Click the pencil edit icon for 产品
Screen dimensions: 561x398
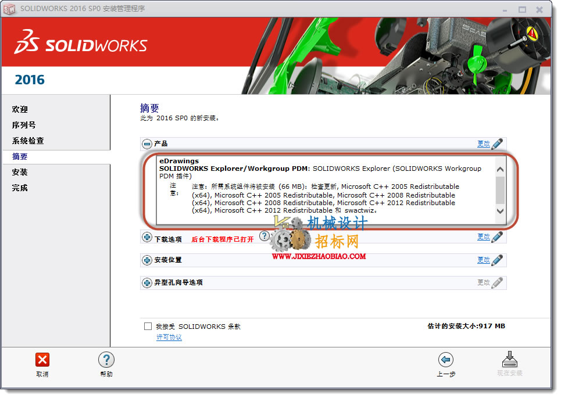click(497, 144)
